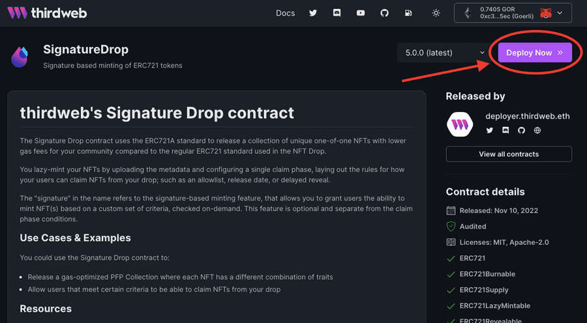Click the MetaMask fox chevron arrow

[560, 13]
